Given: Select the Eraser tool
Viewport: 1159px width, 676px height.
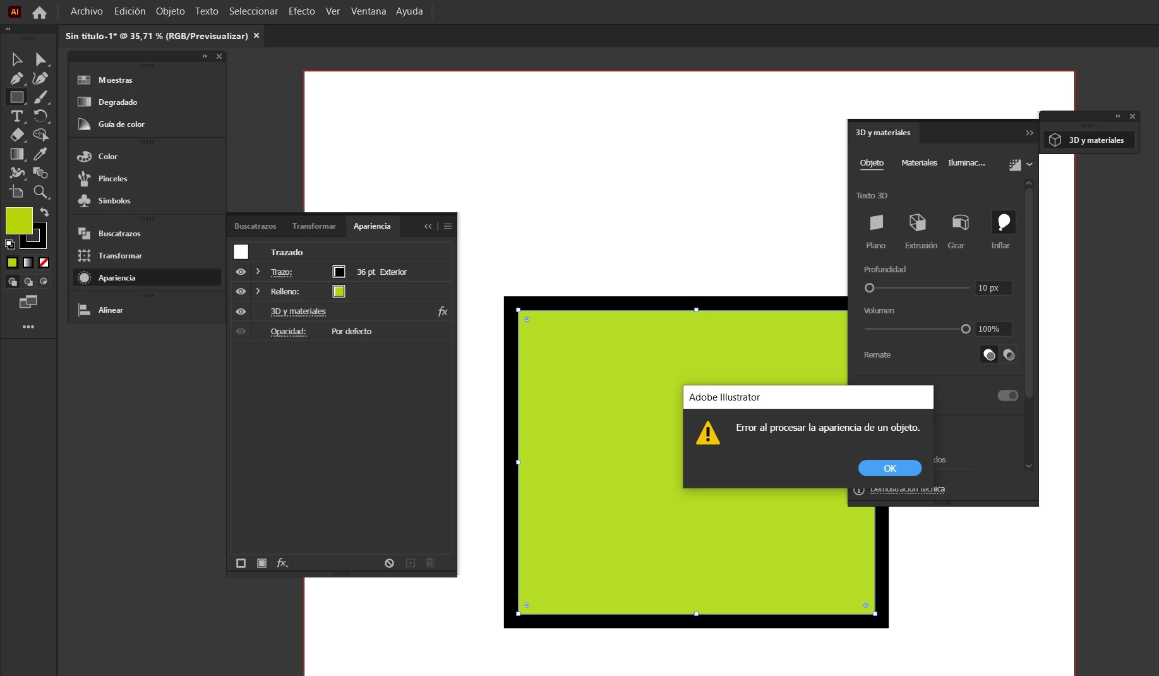Looking at the screenshot, I should pyautogui.click(x=17, y=135).
